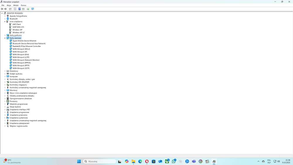Click the Kontrolery magazynu icon
293x165 pixels.
8,85
